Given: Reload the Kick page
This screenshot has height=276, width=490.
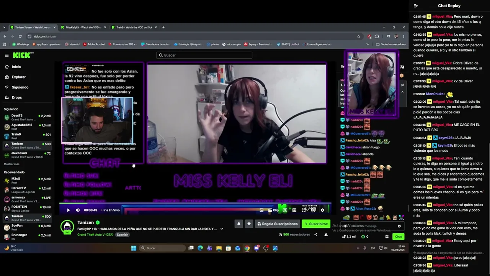Looking at the screenshot, I should (x=20, y=36).
